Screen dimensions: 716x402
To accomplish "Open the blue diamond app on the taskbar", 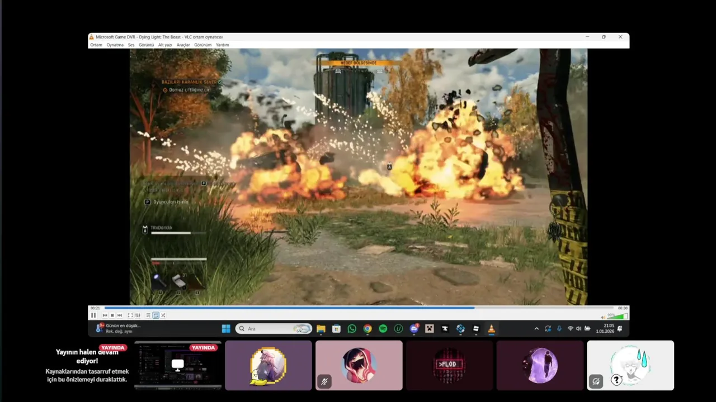I will (460, 329).
